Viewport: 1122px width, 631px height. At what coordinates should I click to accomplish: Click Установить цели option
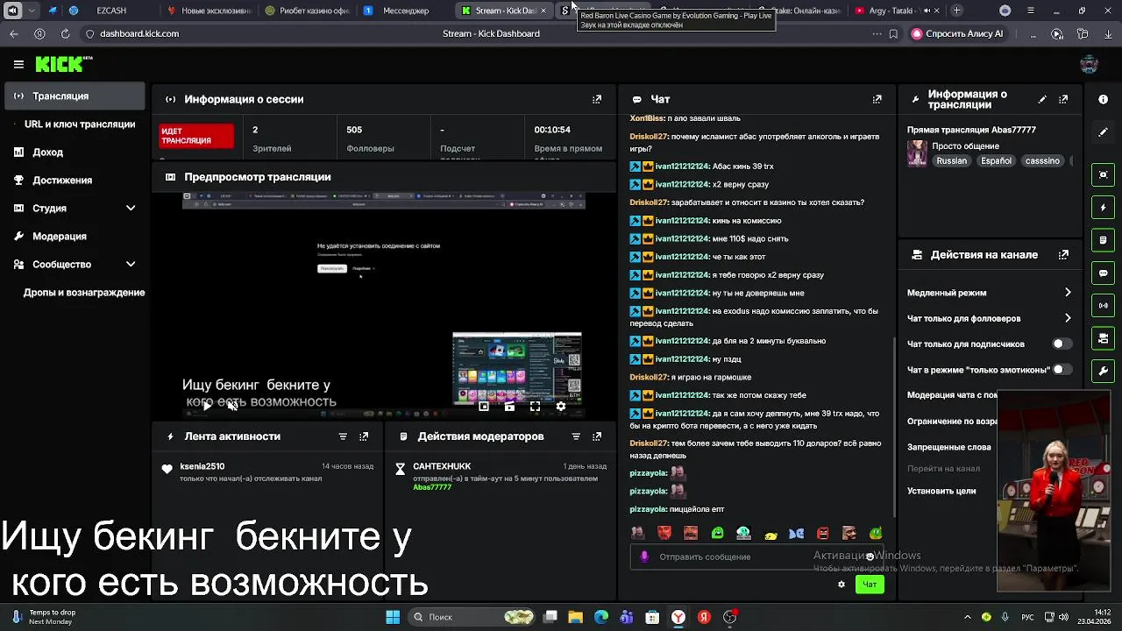941,491
